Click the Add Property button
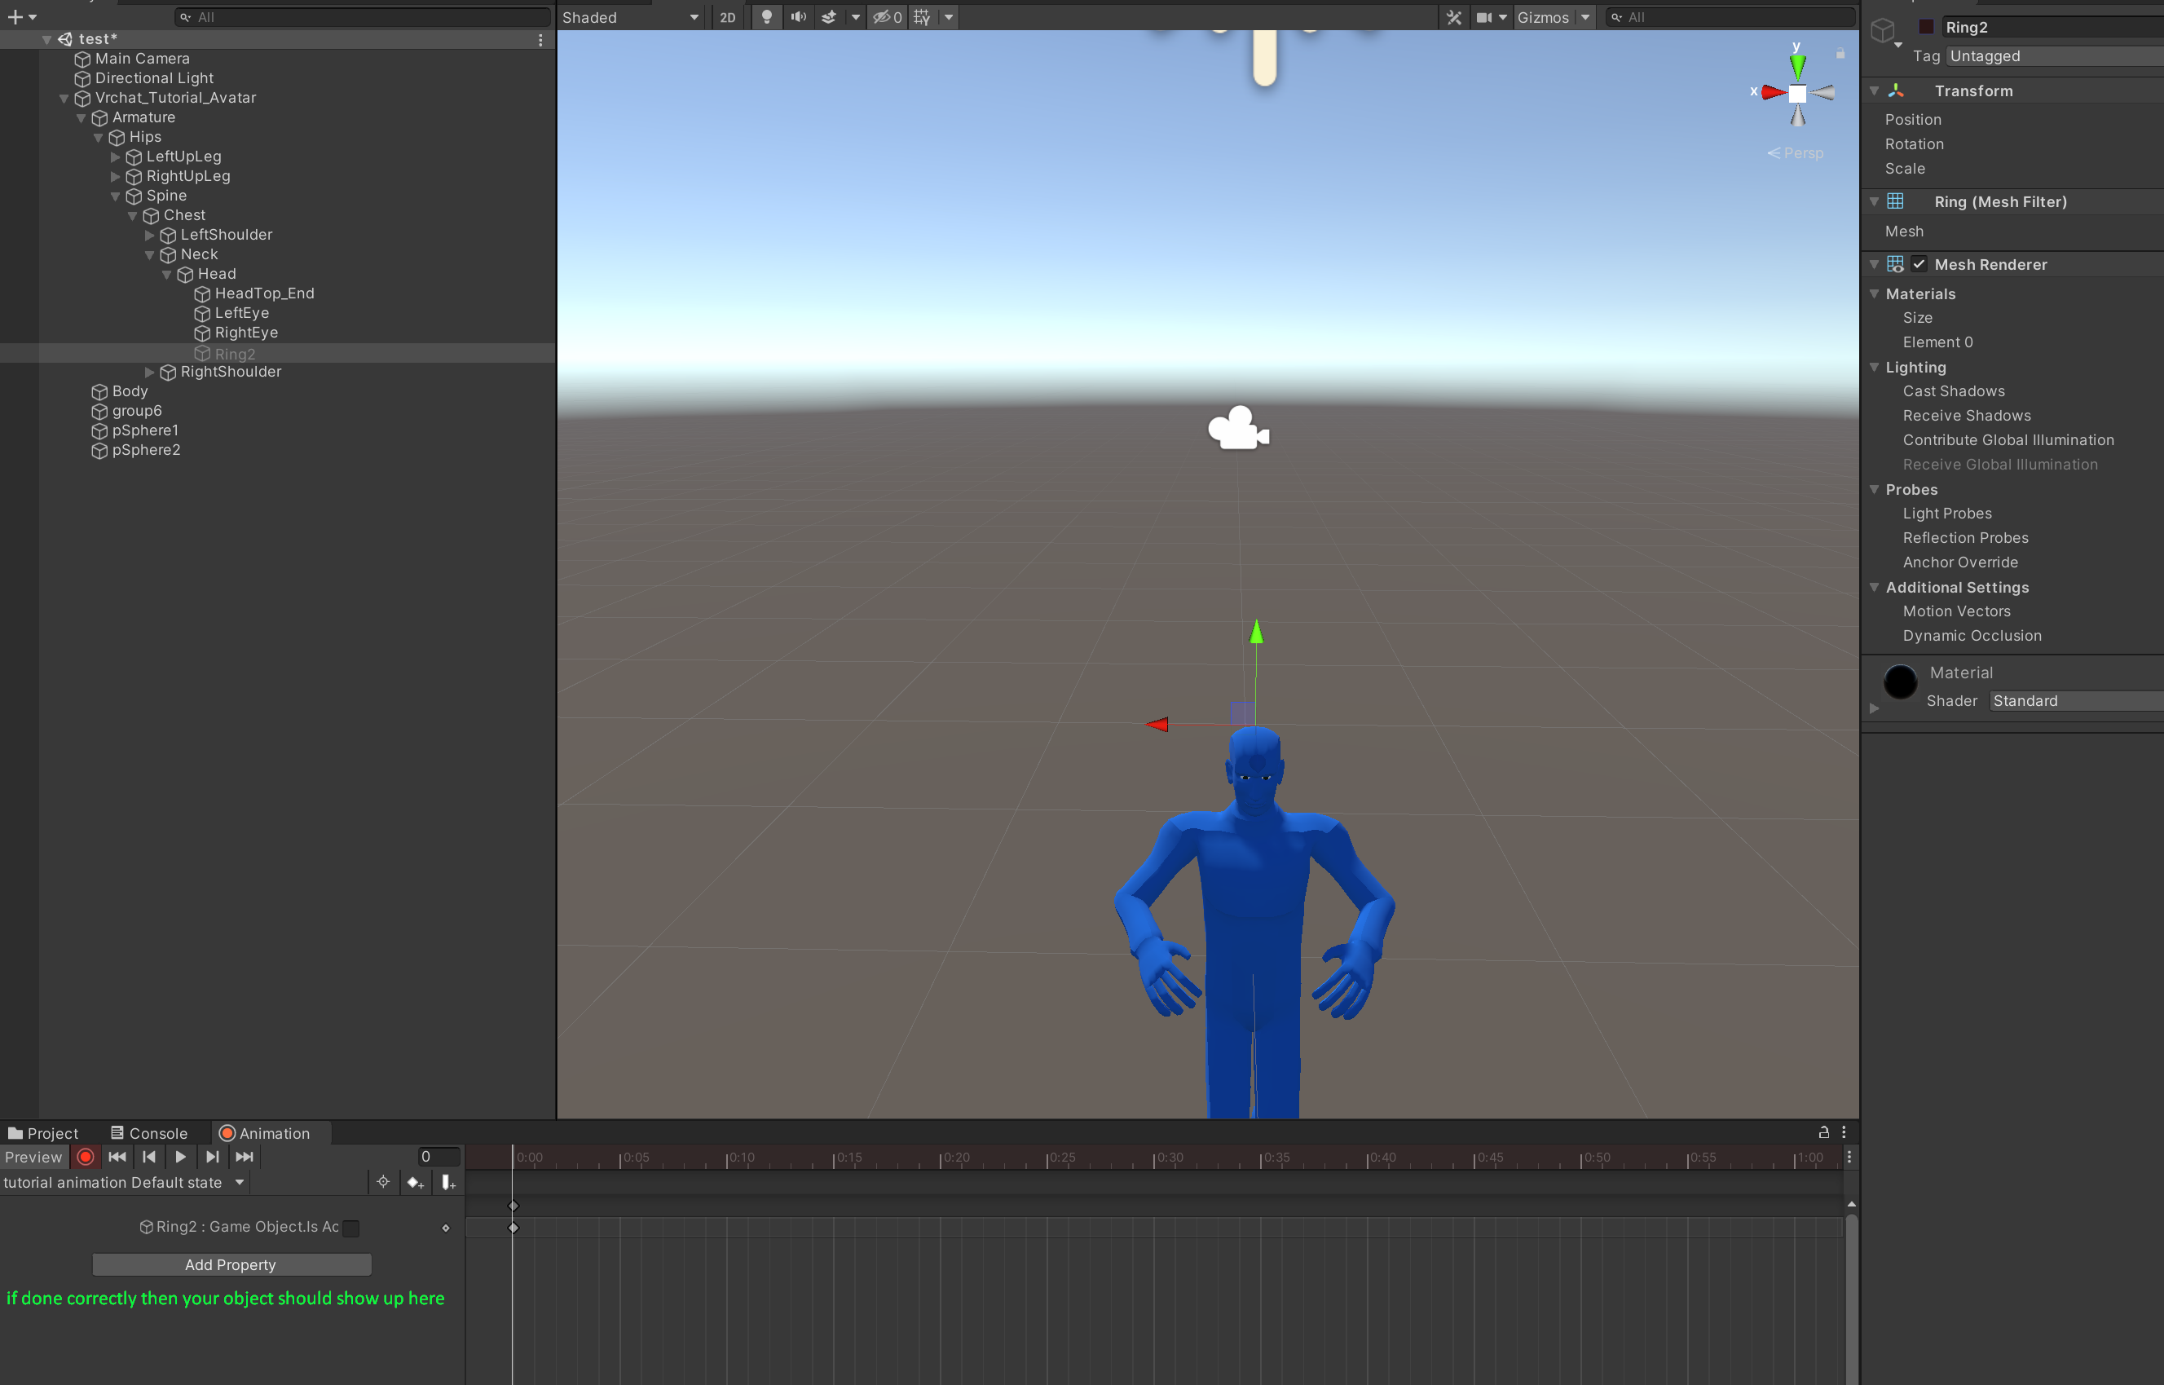Viewport: 2164px width, 1385px height. 231,1264
